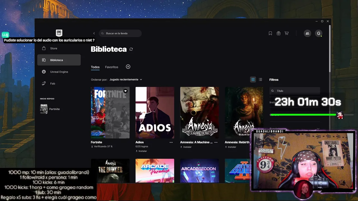Click the Fab icon in sidebar
Viewport: 358px width, 201px height.
[x=44, y=83]
